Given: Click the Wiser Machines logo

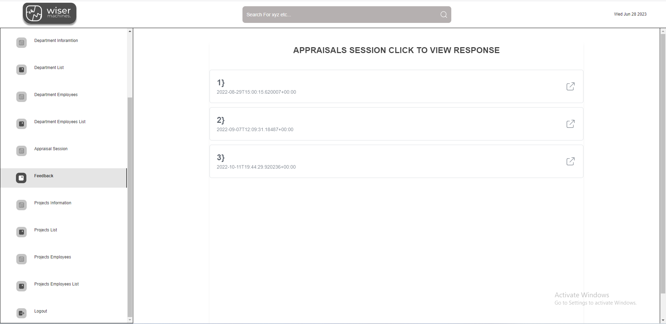Looking at the screenshot, I should [x=49, y=13].
